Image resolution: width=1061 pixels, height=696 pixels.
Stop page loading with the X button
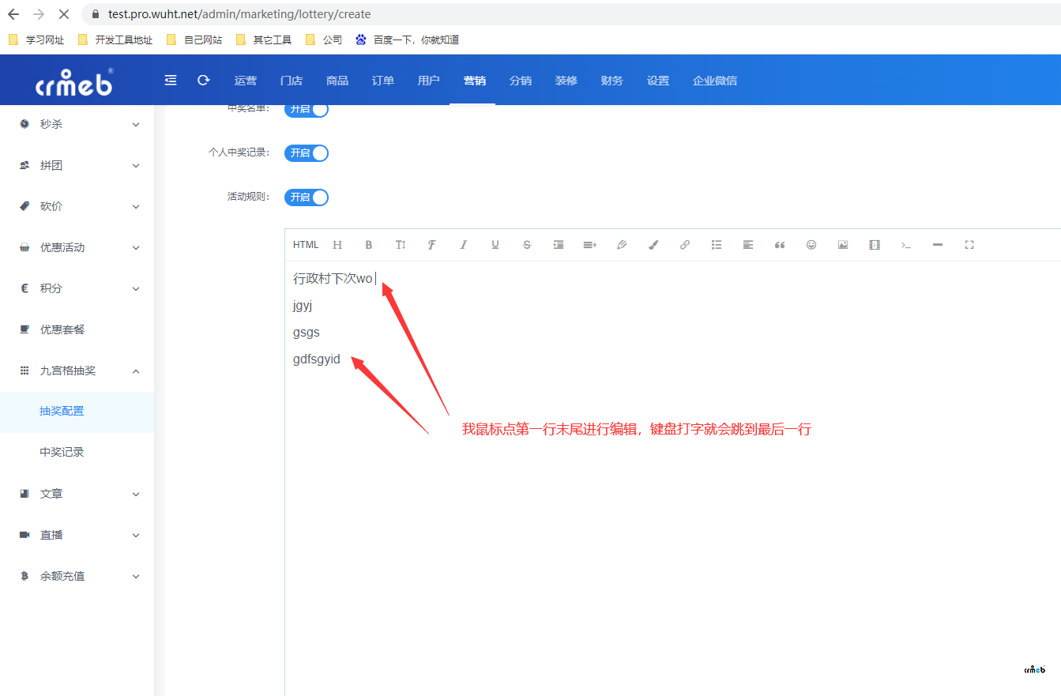click(64, 14)
